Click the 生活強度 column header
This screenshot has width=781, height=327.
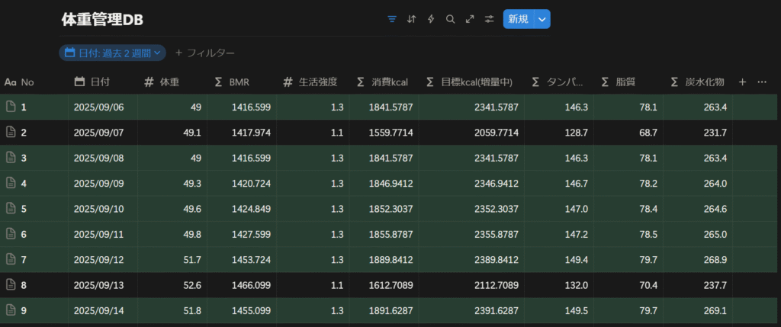310,82
